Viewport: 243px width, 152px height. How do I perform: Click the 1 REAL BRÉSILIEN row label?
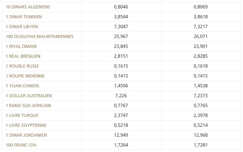[23, 56]
